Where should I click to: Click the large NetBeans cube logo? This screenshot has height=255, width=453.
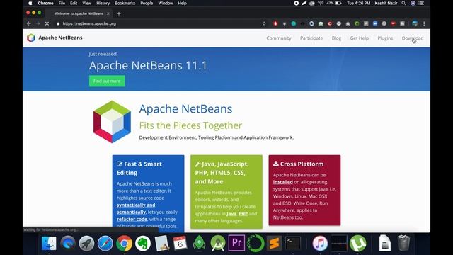point(112,122)
